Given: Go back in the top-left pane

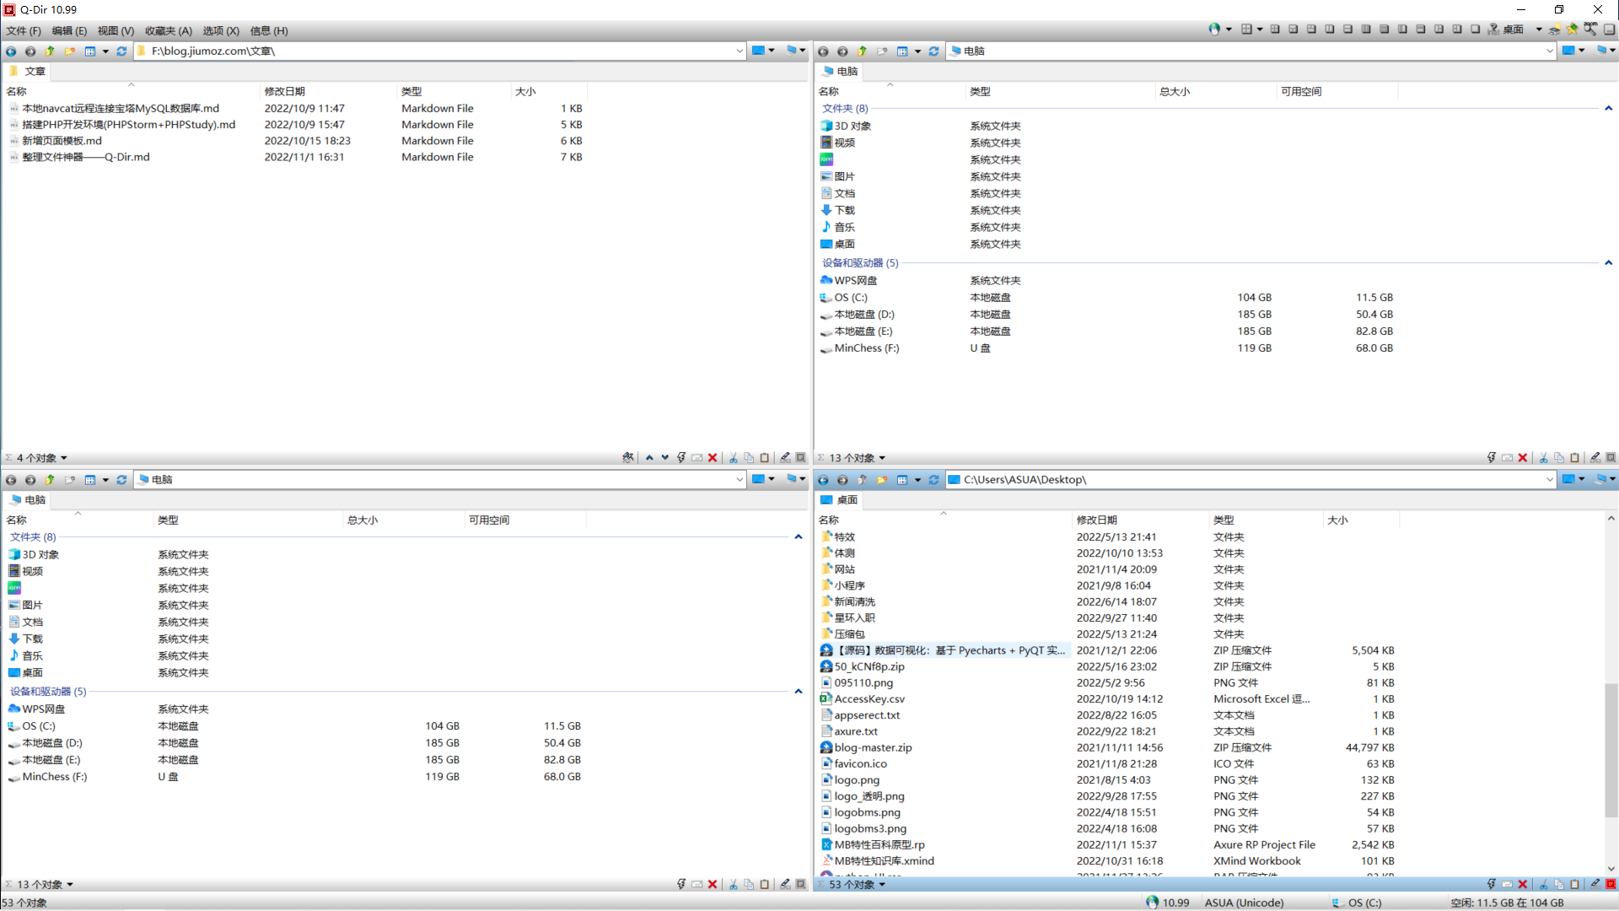Looking at the screenshot, I should [x=11, y=51].
